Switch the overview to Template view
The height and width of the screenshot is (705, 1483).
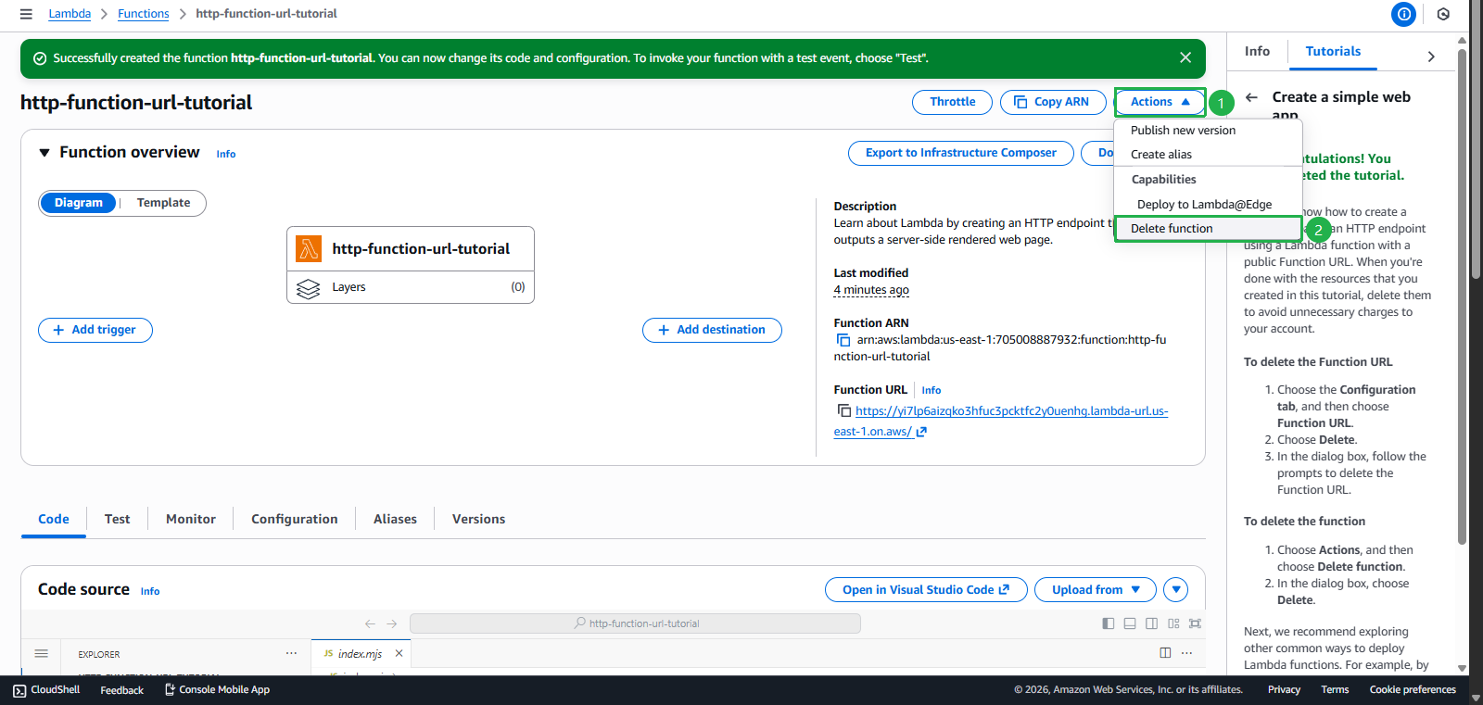pyautogui.click(x=163, y=203)
